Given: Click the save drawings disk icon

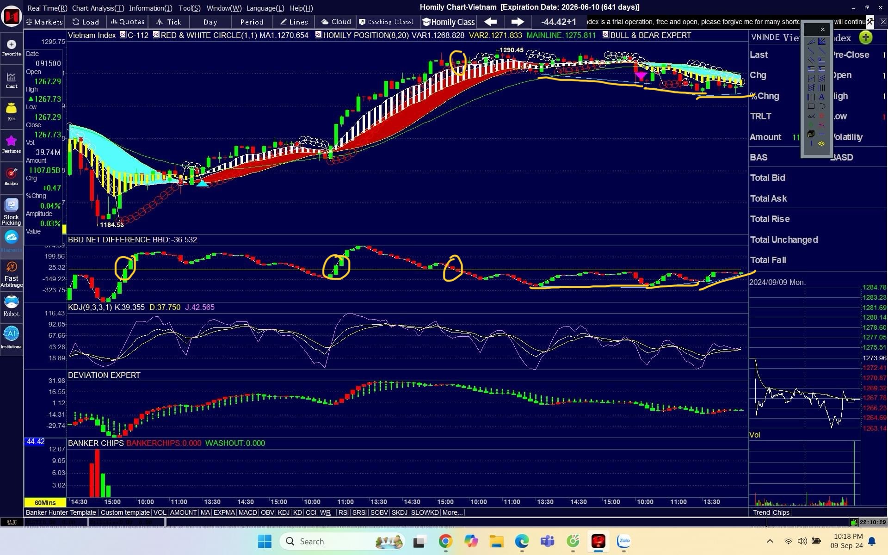Looking at the screenshot, I should [811, 134].
